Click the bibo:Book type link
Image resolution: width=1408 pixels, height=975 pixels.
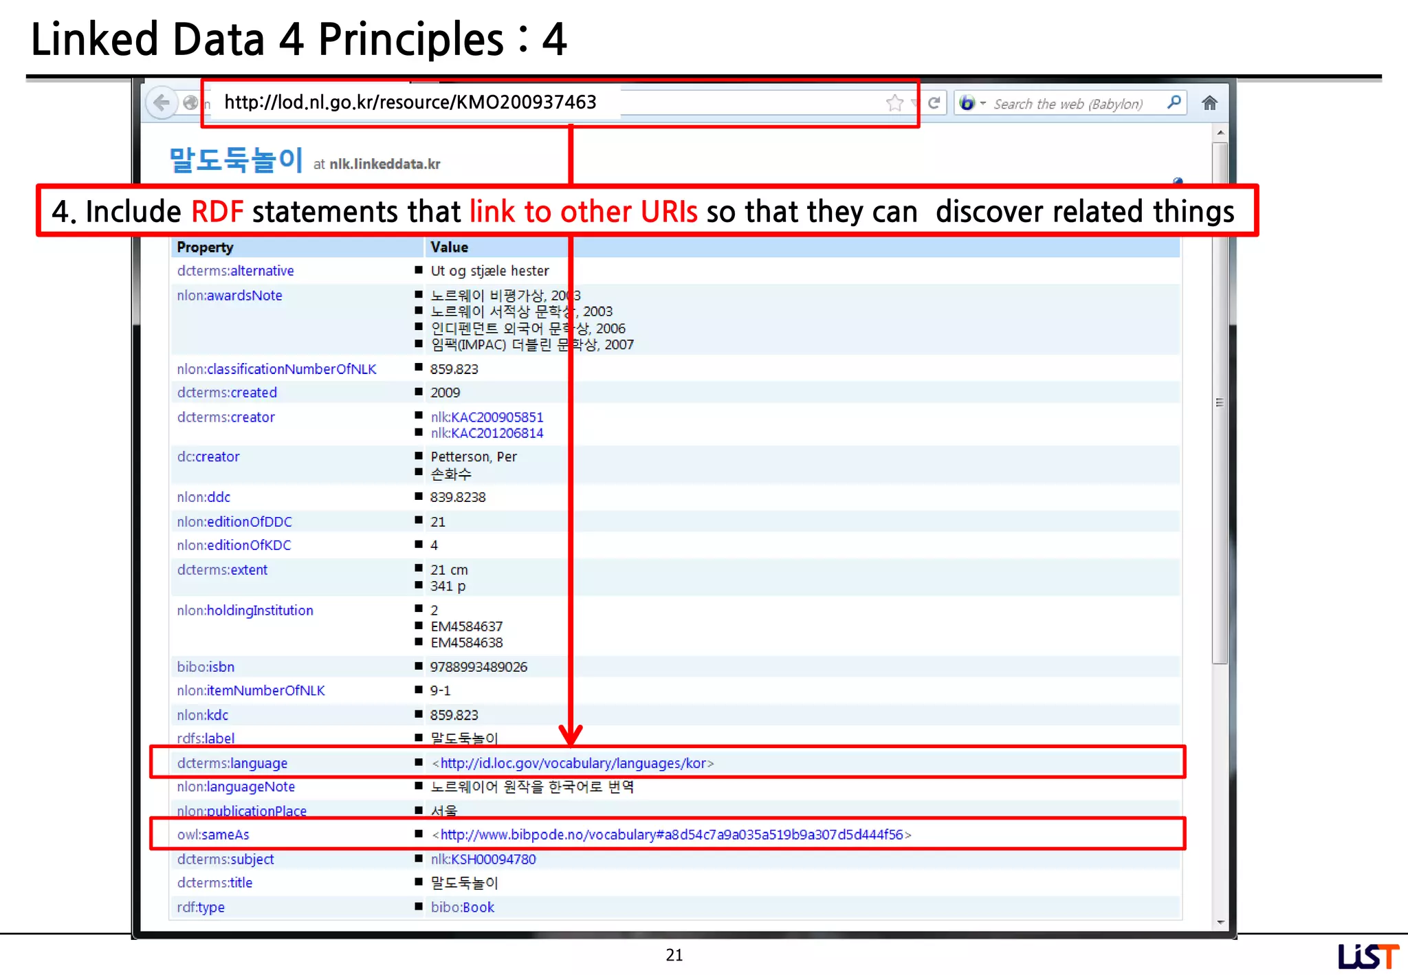462,908
